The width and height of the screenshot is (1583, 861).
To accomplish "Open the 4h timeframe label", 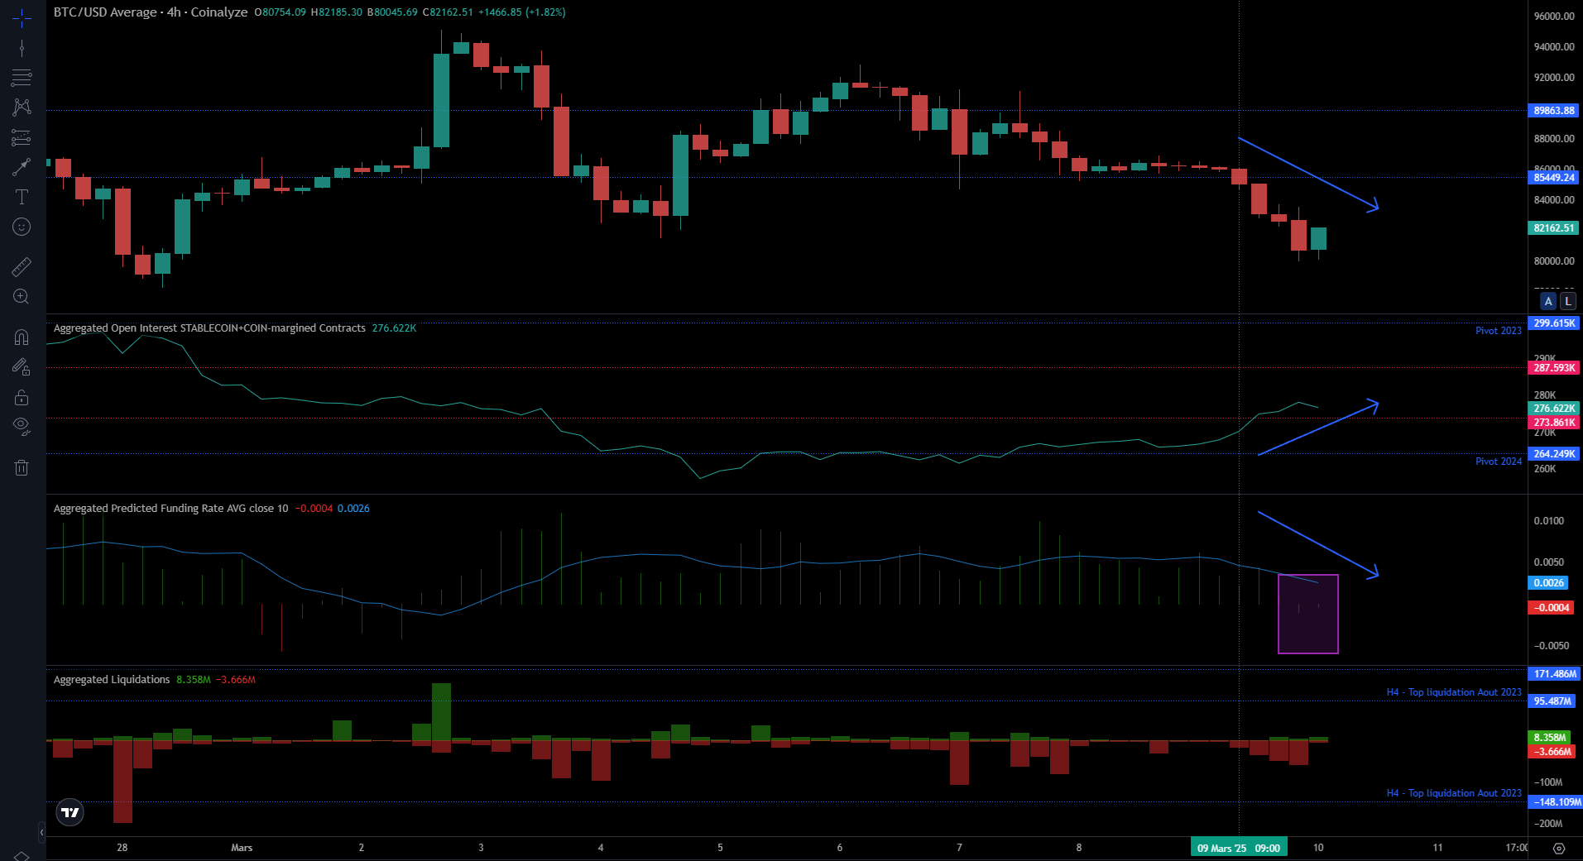I will (x=171, y=12).
